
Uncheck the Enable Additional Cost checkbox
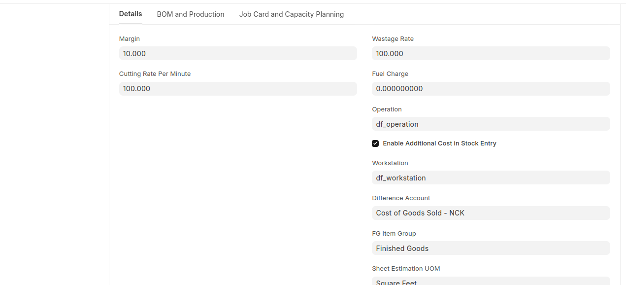pyautogui.click(x=375, y=143)
